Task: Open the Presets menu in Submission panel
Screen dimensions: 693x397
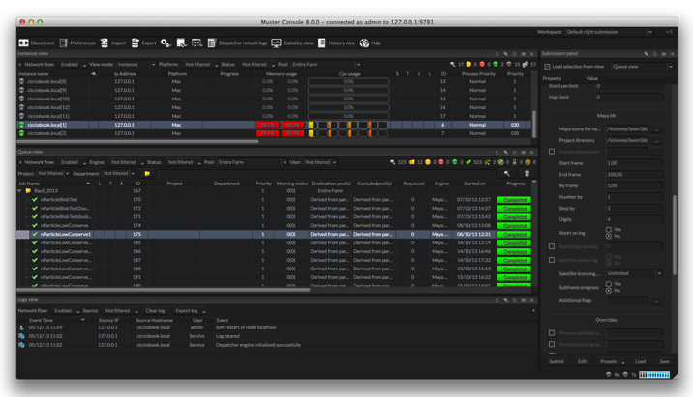Action: (609, 361)
